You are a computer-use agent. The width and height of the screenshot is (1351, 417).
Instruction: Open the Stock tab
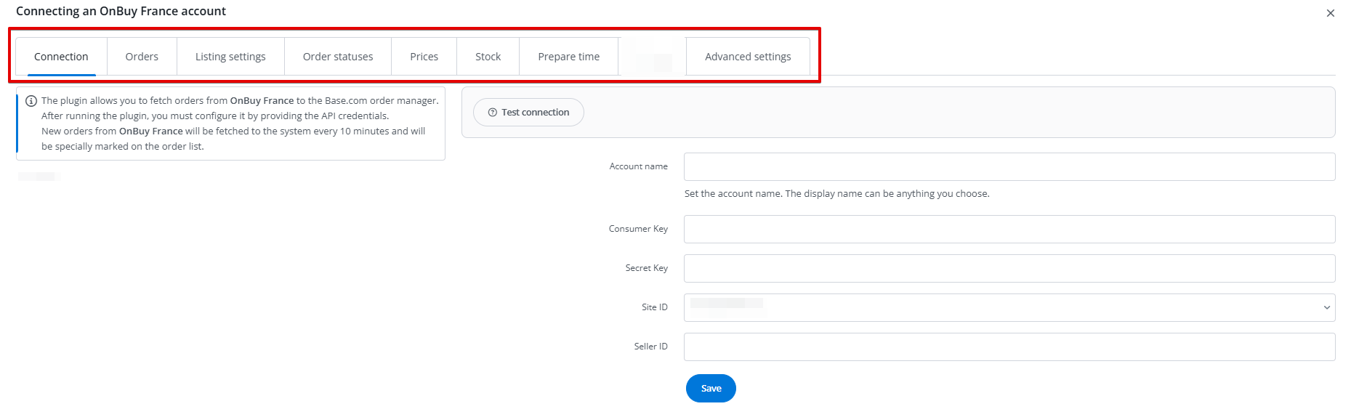click(488, 57)
